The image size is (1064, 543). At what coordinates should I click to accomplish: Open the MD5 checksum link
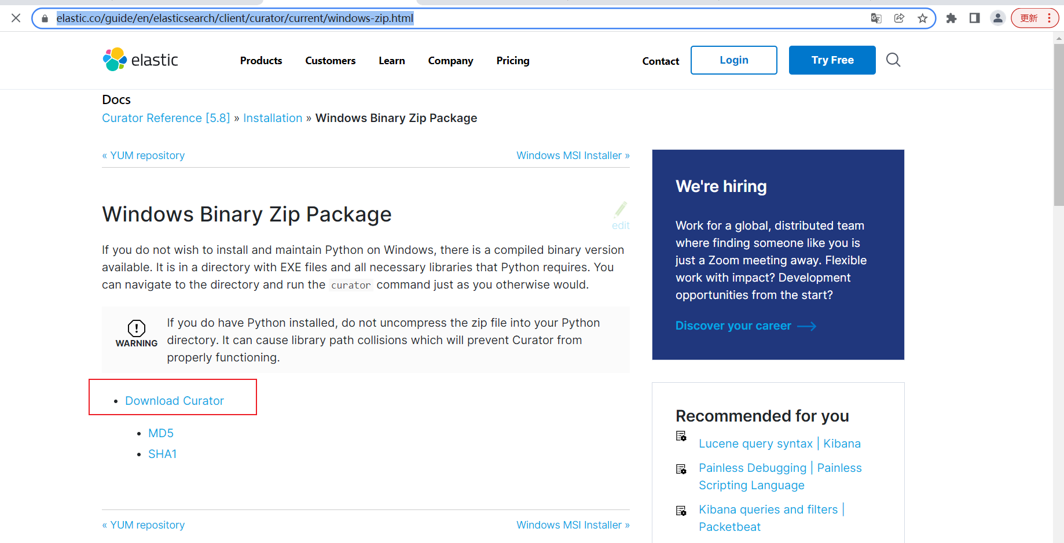pos(161,433)
